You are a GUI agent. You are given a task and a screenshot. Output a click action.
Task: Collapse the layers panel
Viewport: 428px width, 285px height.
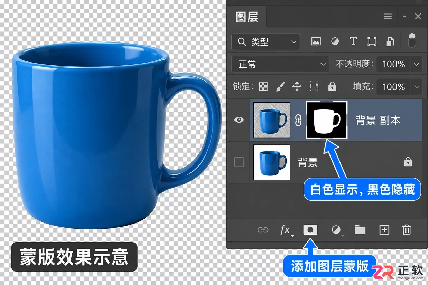point(405,16)
